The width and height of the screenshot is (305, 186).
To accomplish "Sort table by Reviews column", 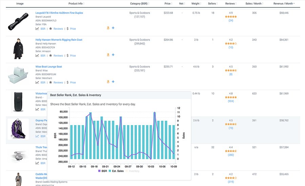I will click(231, 3).
